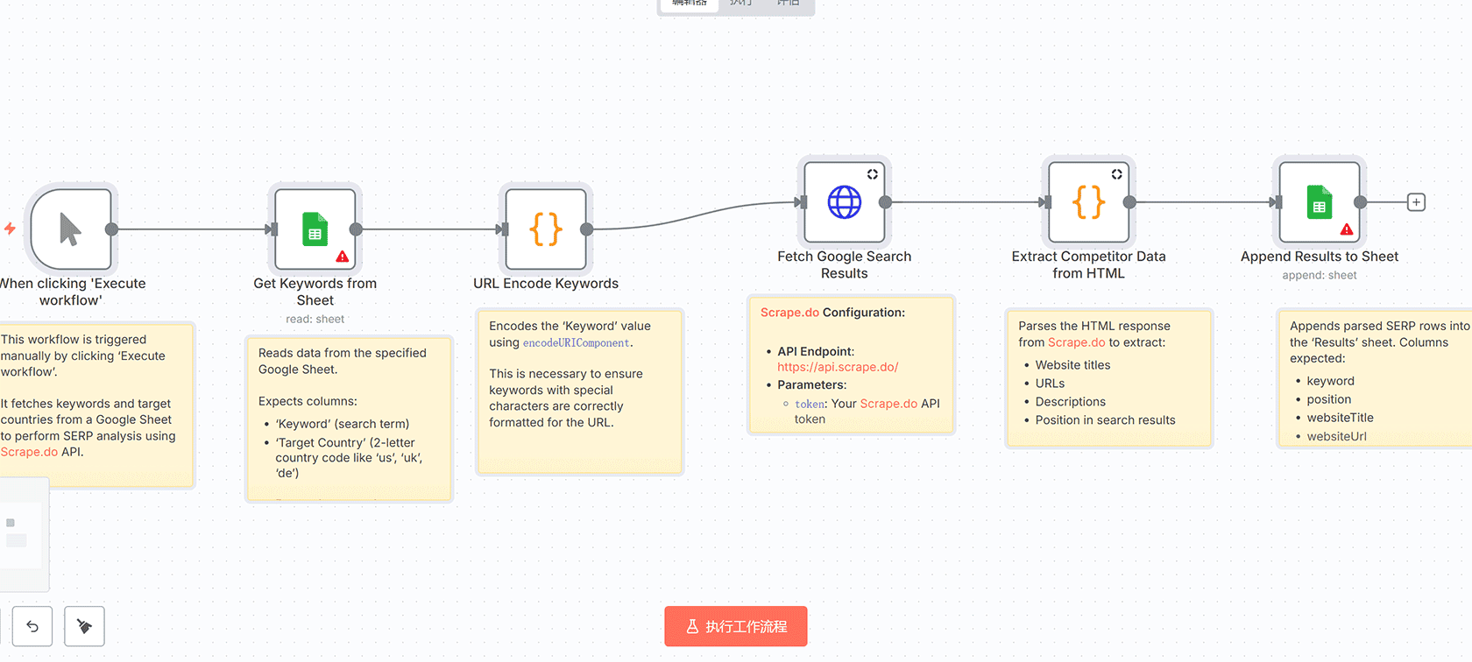Click the broom tidy-up workflow button
Viewport: 1472px width, 662px height.
click(84, 626)
